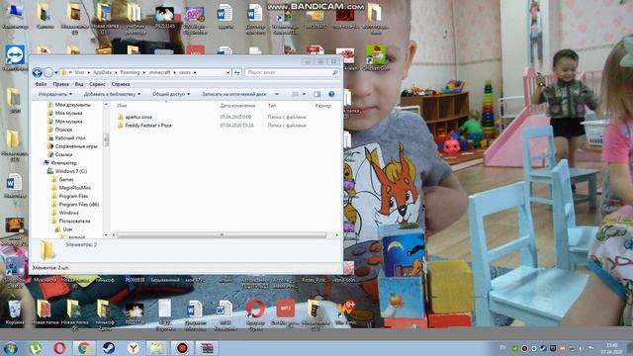Open uTorrent from the taskbar
633x356 pixels.
(x=35, y=348)
